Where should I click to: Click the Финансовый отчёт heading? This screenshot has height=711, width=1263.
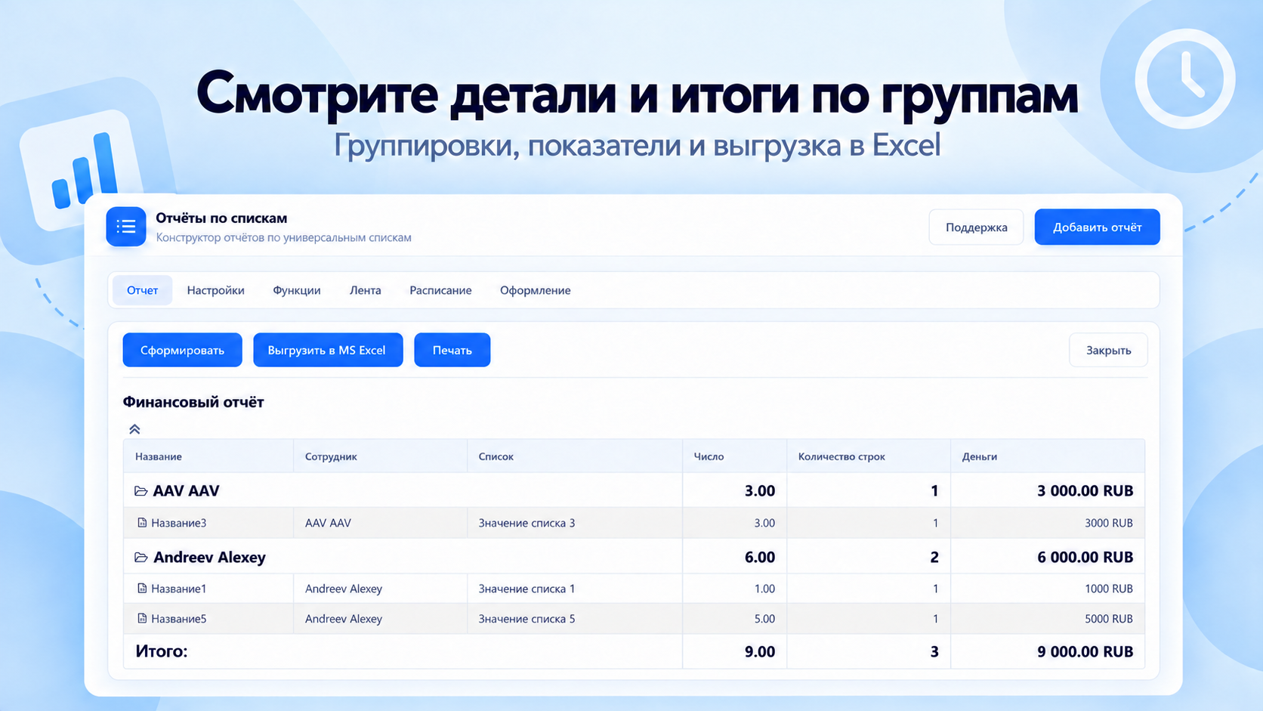[193, 402]
